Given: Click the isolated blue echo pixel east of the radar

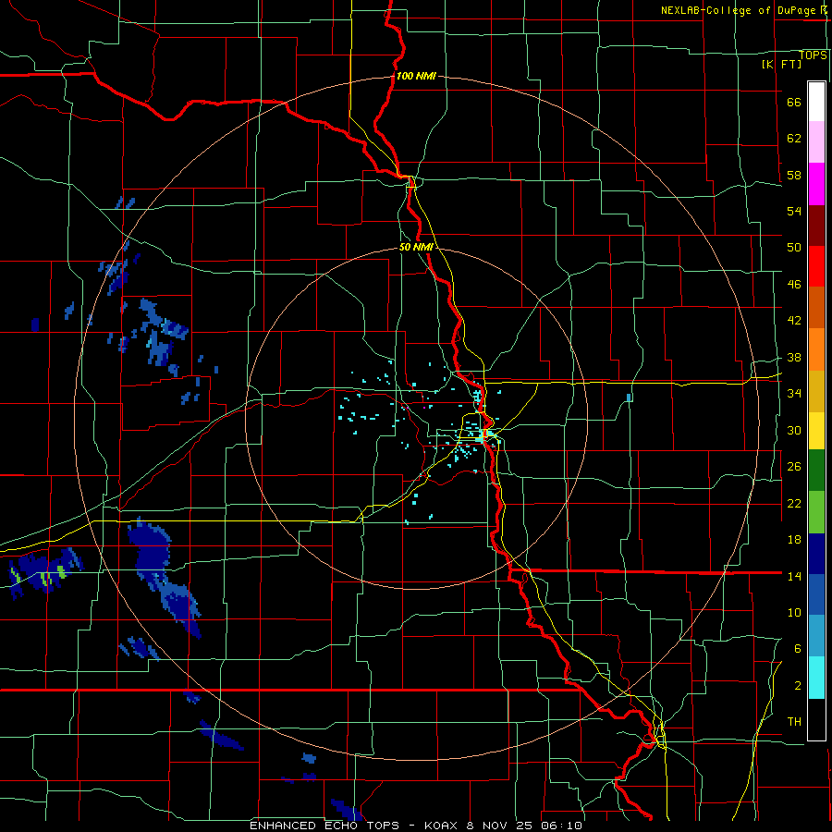Looking at the screenshot, I should 629,397.
